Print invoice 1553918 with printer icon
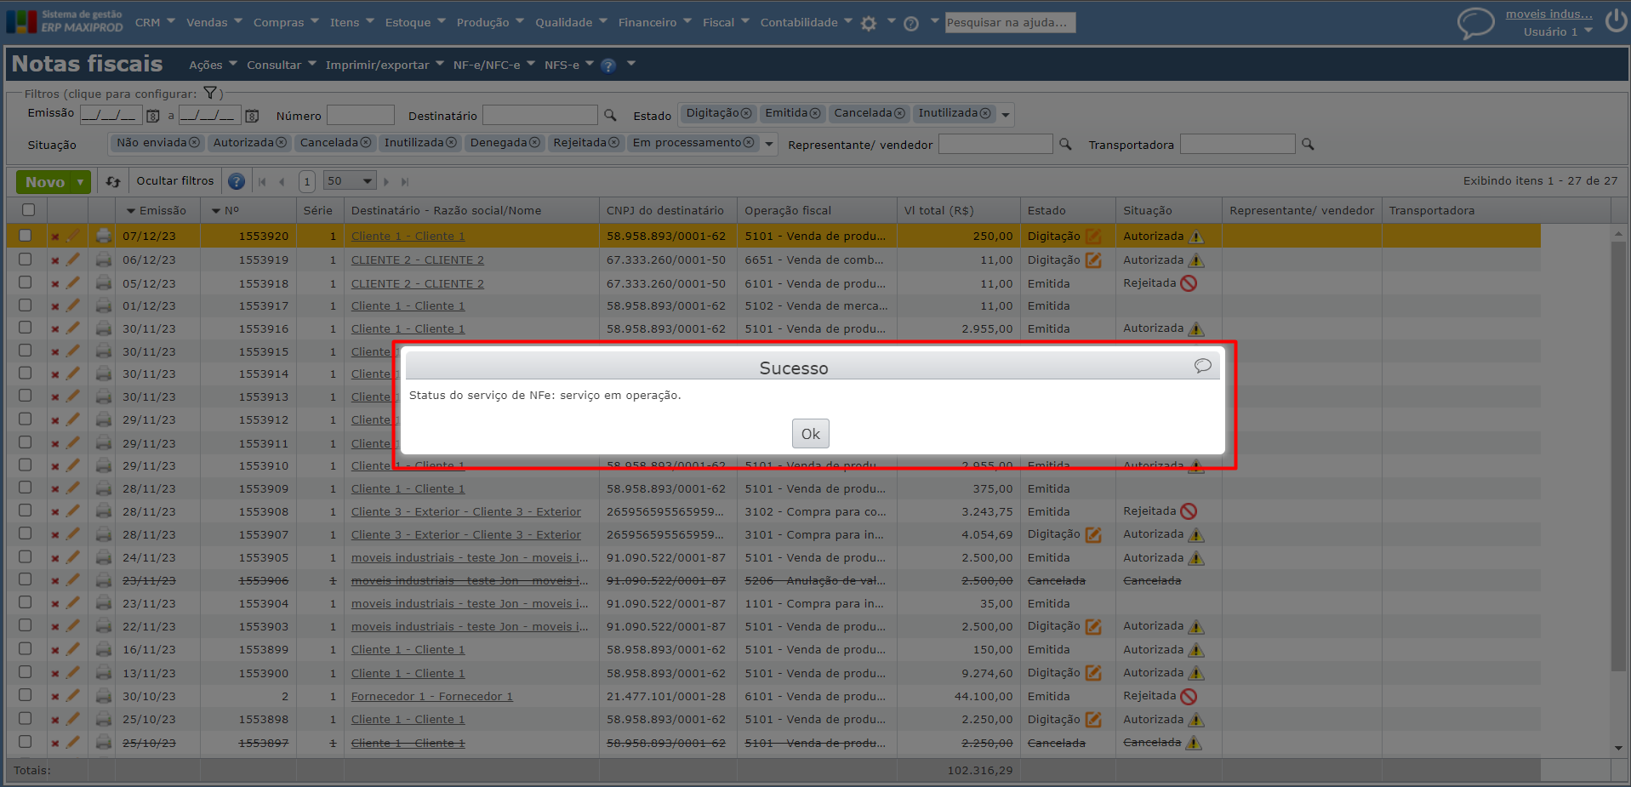Image resolution: width=1631 pixels, height=787 pixels. [x=104, y=283]
